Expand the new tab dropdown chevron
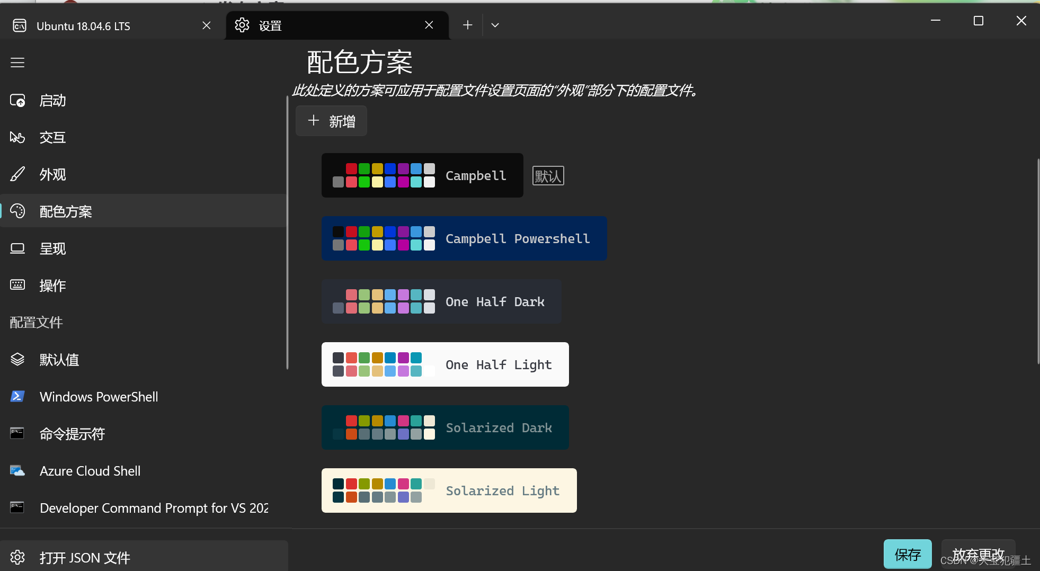 pyautogui.click(x=495, y=25)
